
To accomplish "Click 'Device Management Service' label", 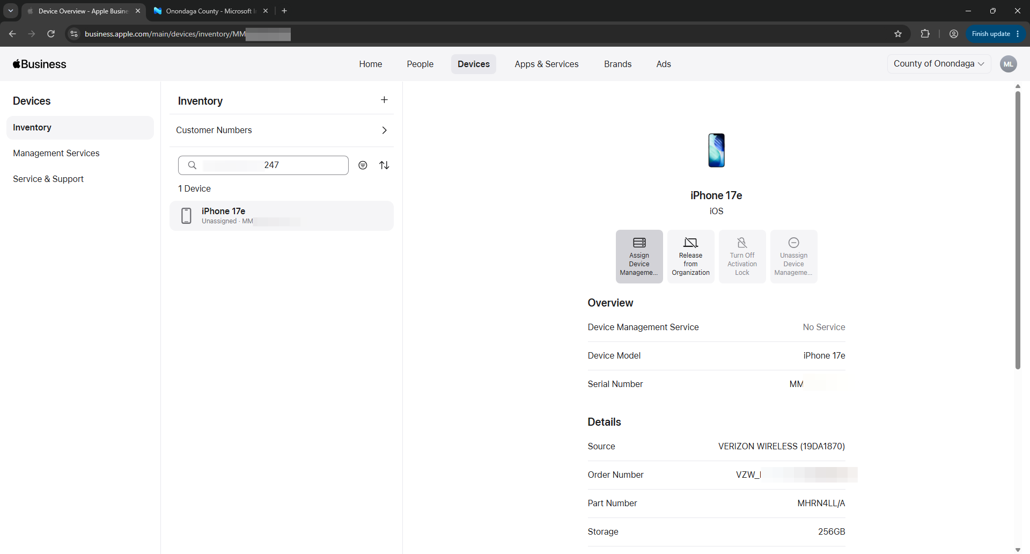I will [x=643, y=327].
